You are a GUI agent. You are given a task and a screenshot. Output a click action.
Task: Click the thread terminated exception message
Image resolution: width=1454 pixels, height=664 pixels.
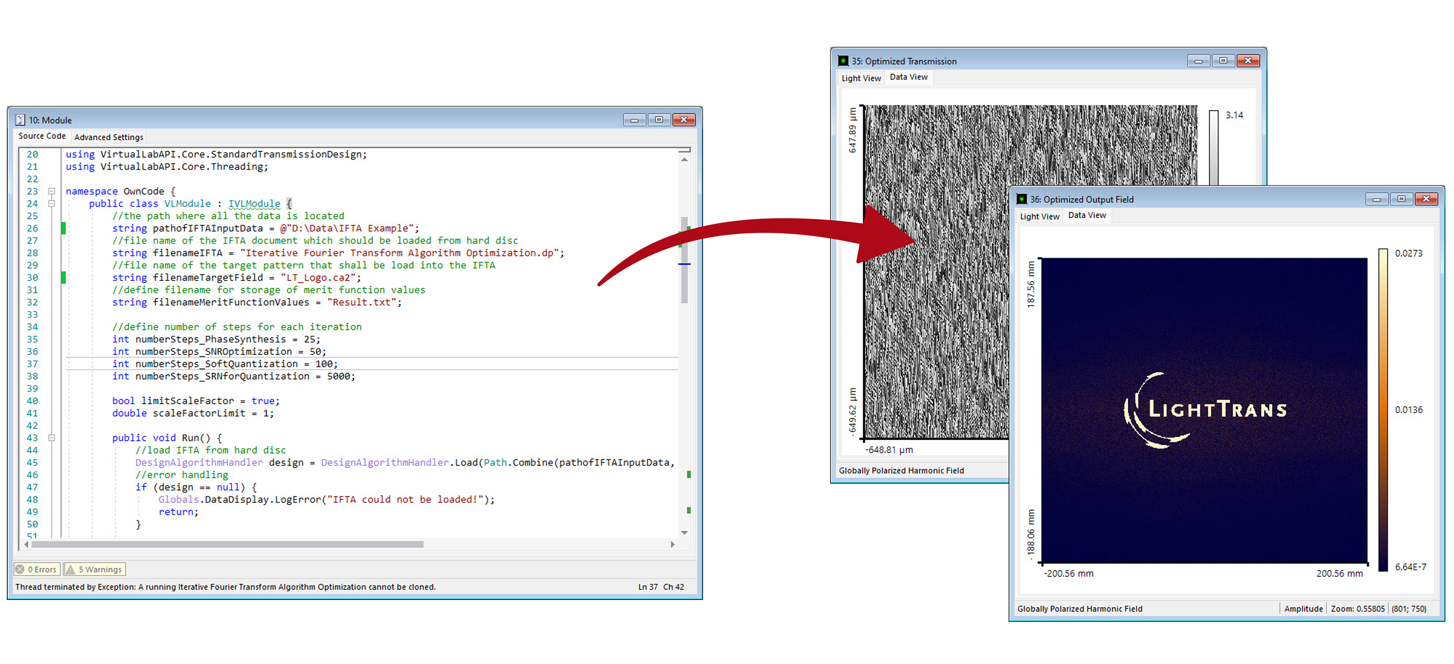pos(225,587)
